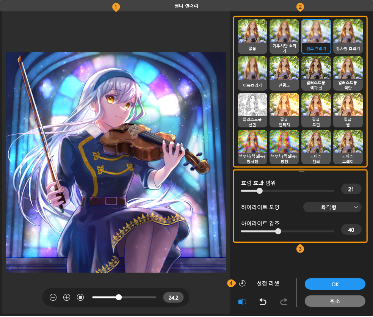This screenshot has width=373, height=317.
Task: Select the 이동흐리기 filter
Action: click(x=252, y=73)
